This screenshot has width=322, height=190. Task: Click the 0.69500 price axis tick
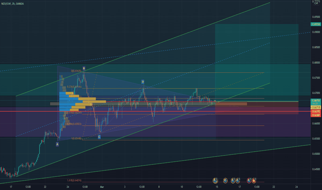coord(316,17)
